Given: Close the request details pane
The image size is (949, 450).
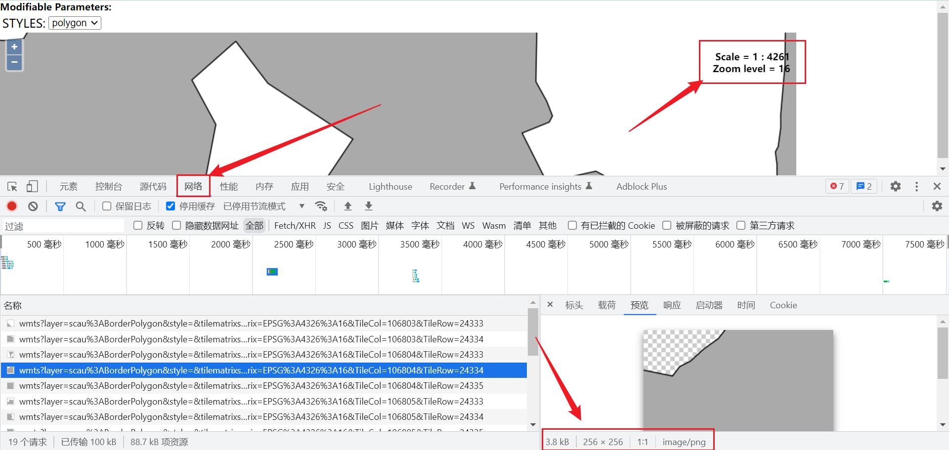Looking at the screenshot, I should [x=550, y=305].
